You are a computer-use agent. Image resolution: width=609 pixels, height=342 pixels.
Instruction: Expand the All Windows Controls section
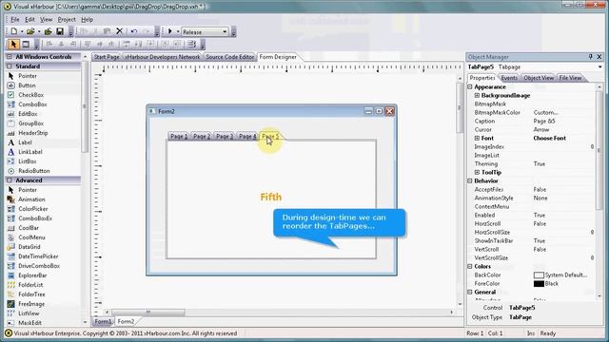[10, 57]
